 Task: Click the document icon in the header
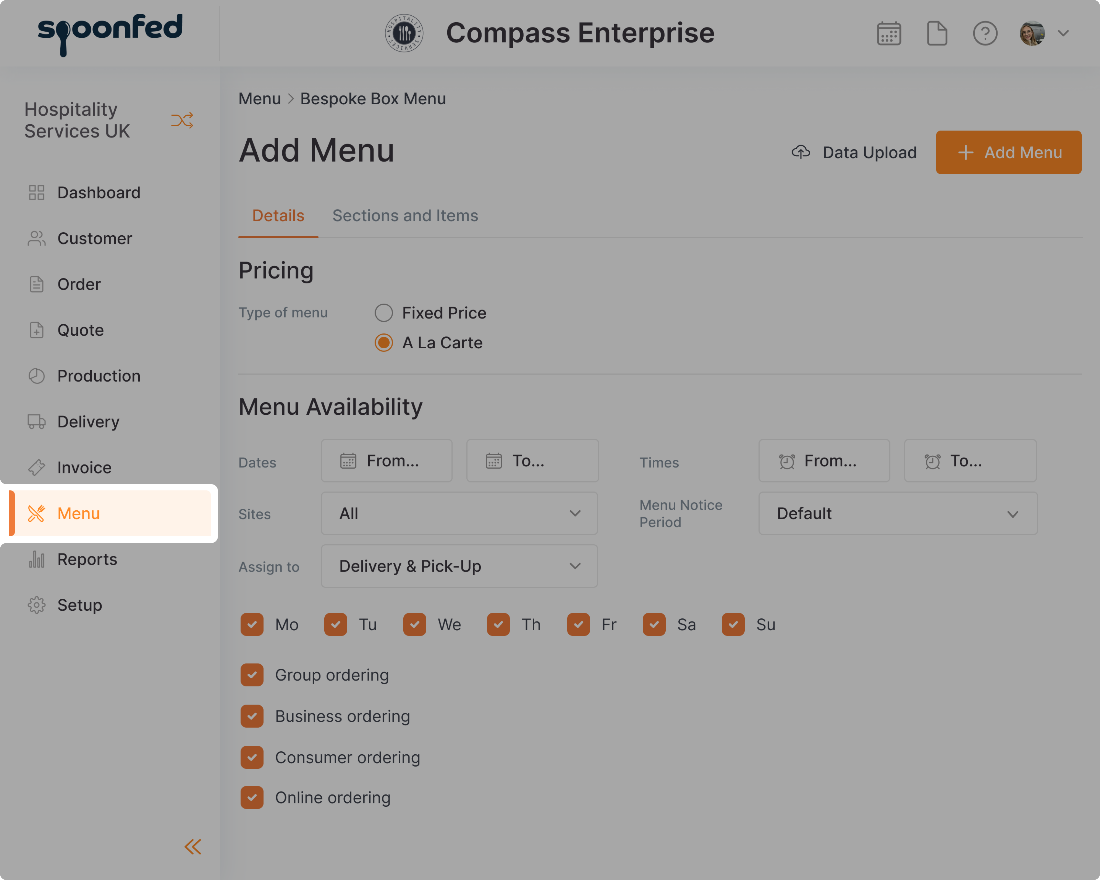937,33
